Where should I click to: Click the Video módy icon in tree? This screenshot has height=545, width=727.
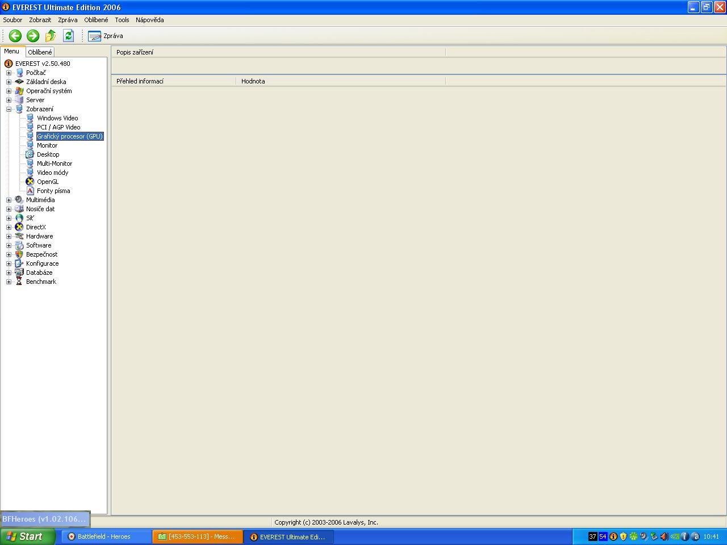click(x=30, y=173)
